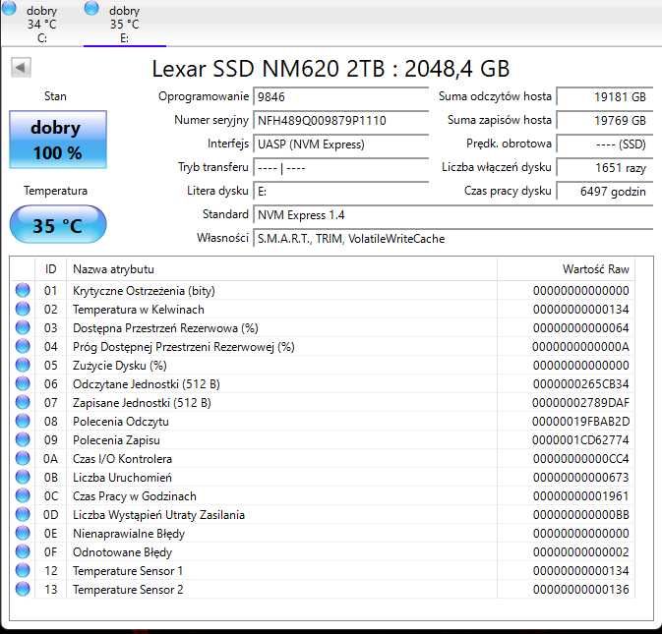Select the Liczba Uruchomień attribute name
This screenshot has width=662, height=634.
tap(122, 478)
